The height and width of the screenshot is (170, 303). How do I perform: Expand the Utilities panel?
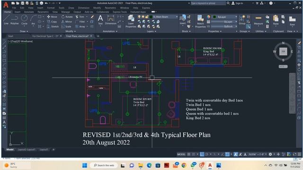point(261,31)
